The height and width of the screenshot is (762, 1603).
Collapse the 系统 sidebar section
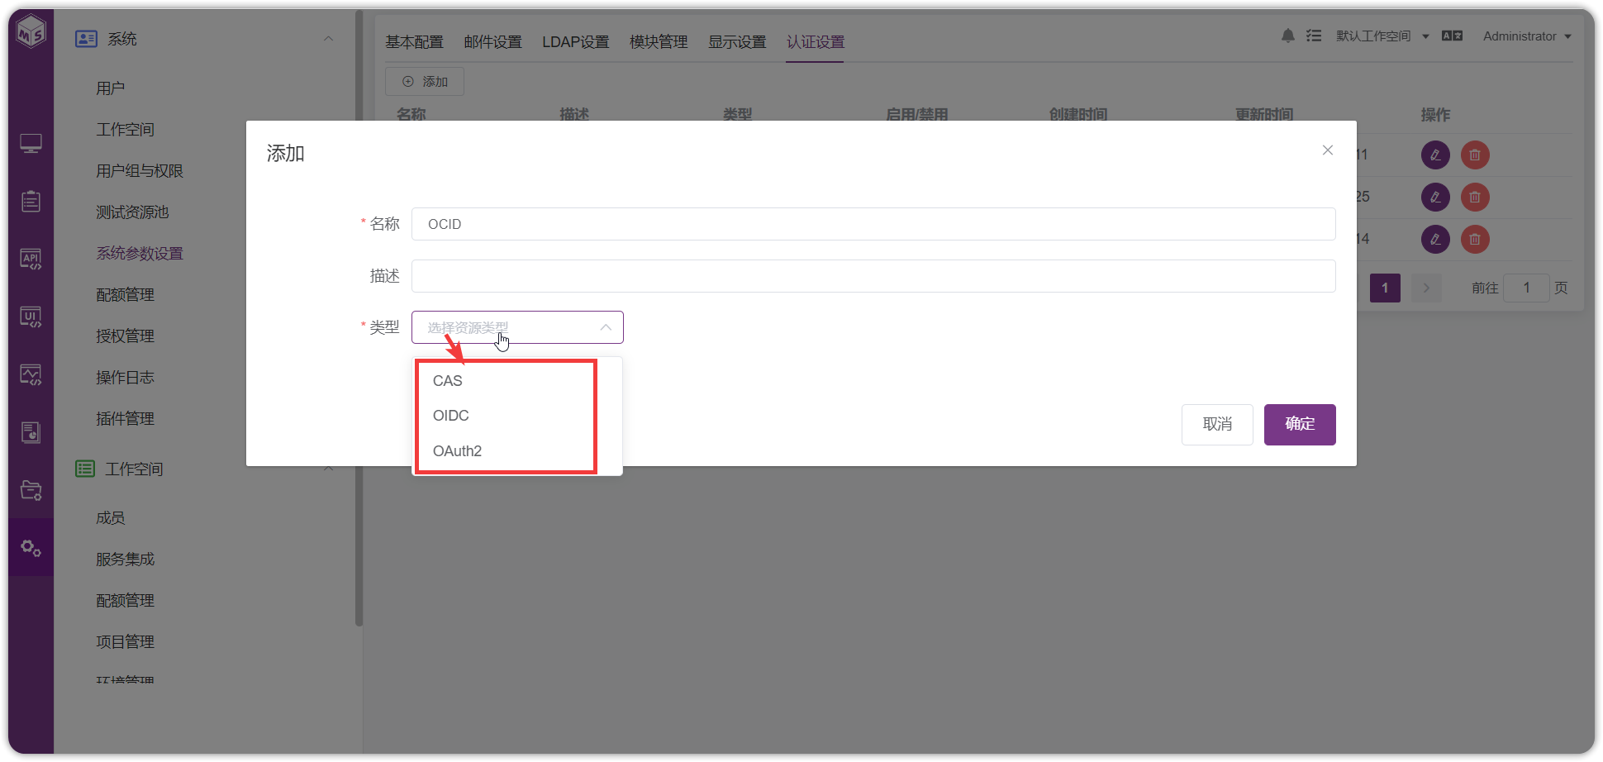[x=328, y=39]
